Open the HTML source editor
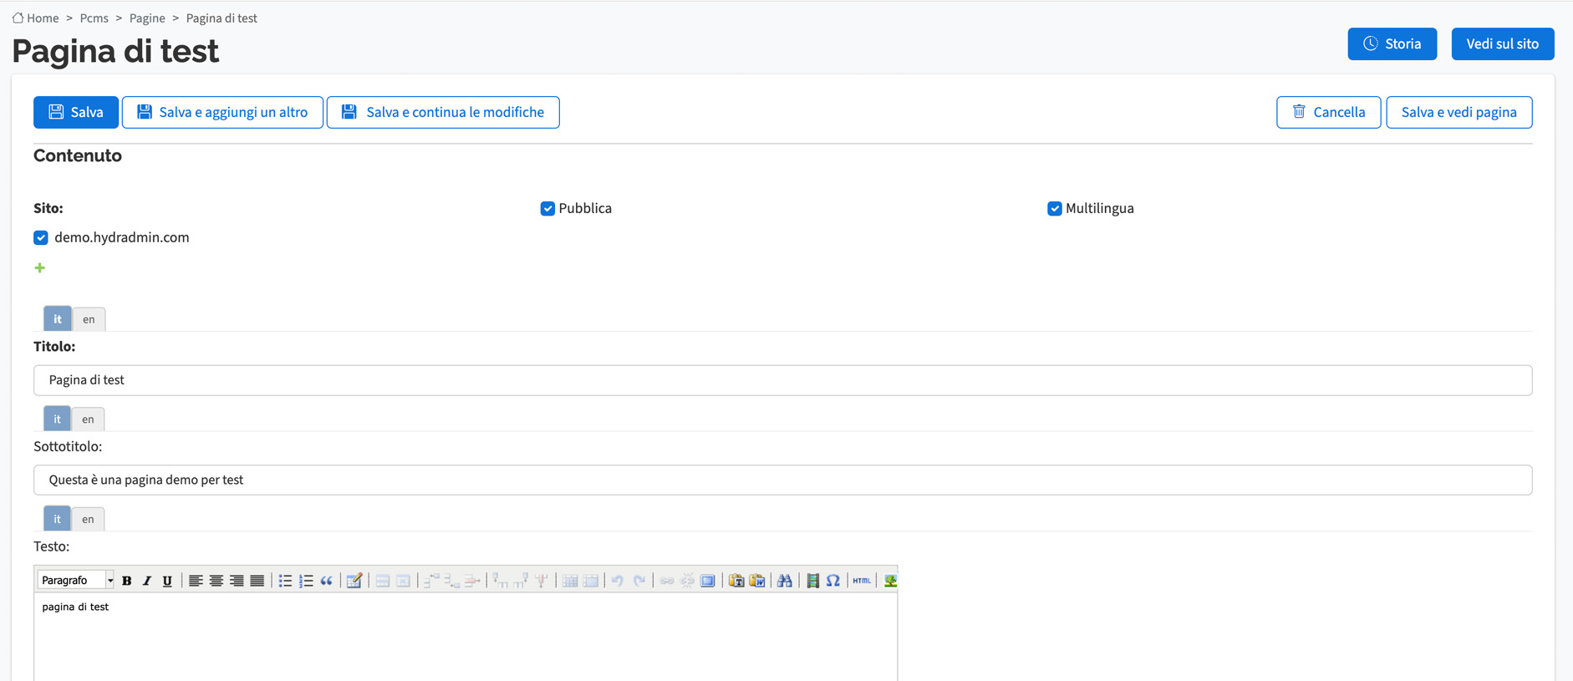 pyautogui.click(x=862, y=581)
